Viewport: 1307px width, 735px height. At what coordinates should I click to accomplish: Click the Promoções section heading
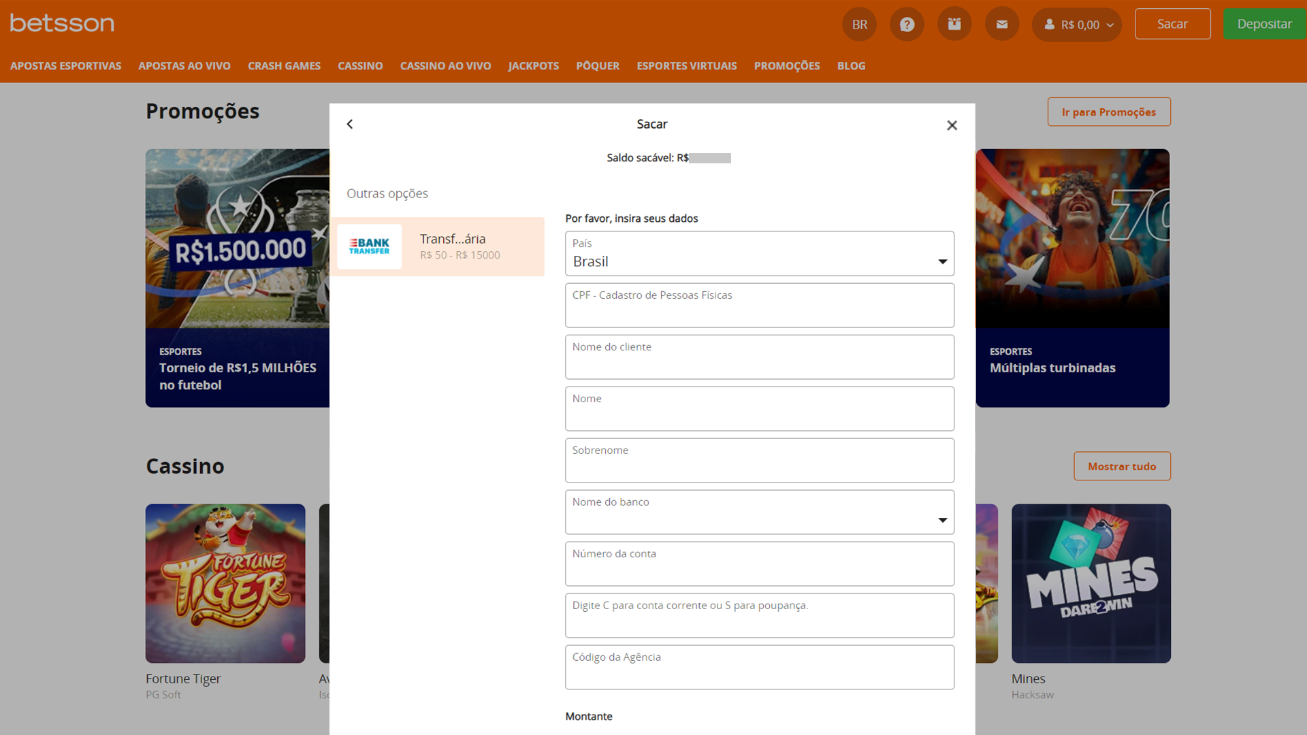click(x=202, y=111)
